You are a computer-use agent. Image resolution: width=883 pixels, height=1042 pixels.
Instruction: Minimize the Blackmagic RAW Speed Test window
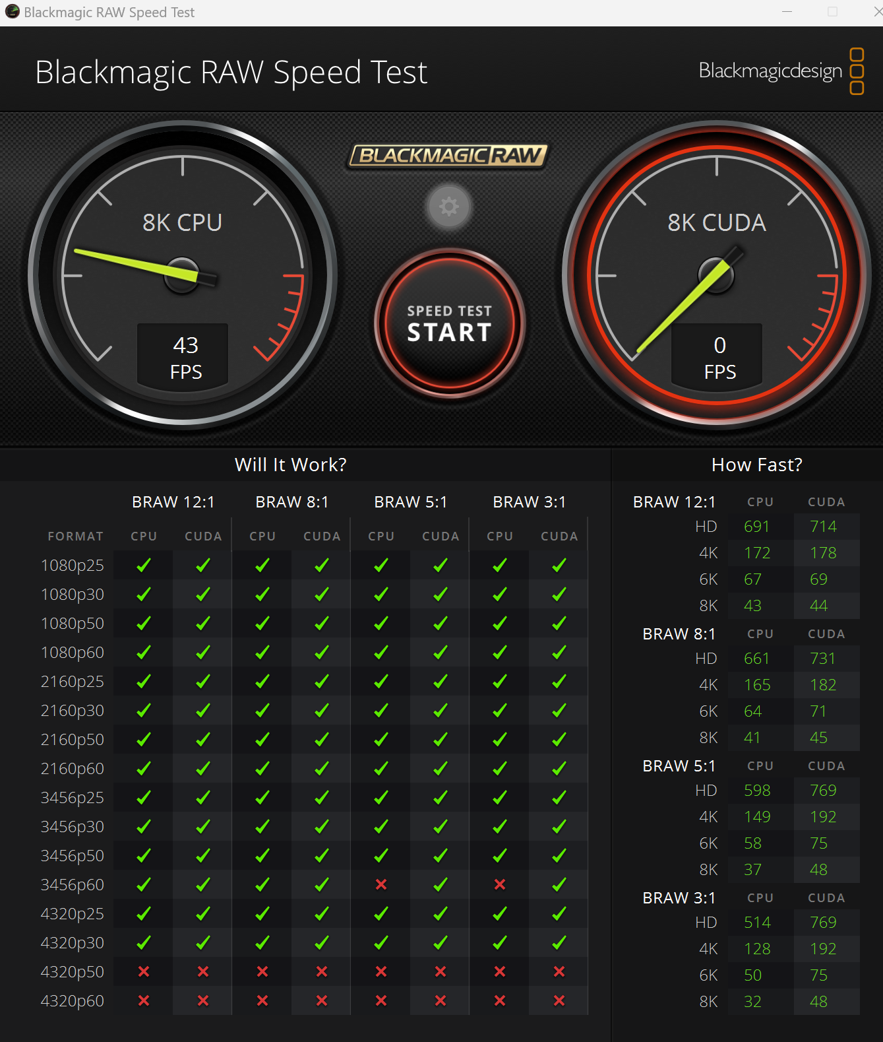pyautogui.click(x=787, y=12)
